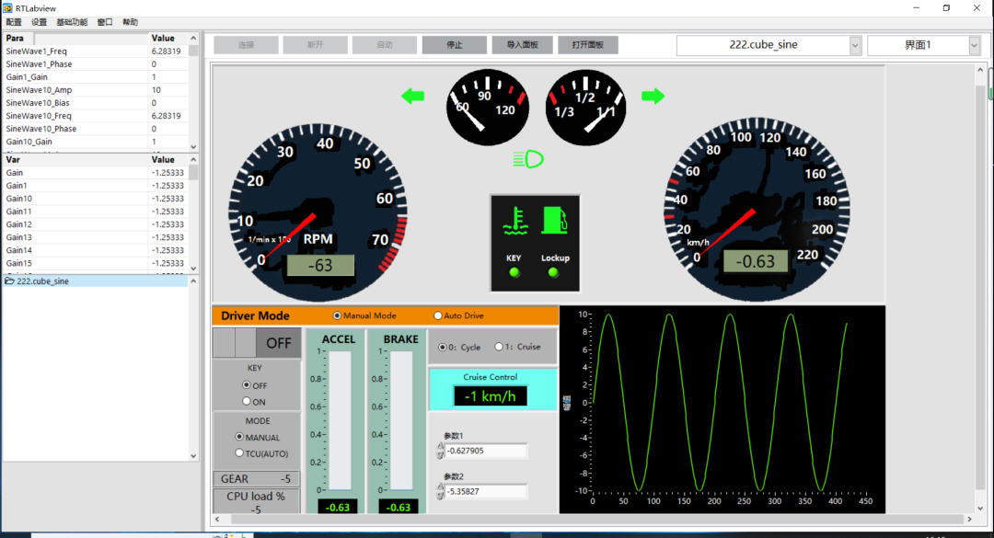Open the 窗口 menu
Screen dimensions: 994x538
(x=105, y=22)
